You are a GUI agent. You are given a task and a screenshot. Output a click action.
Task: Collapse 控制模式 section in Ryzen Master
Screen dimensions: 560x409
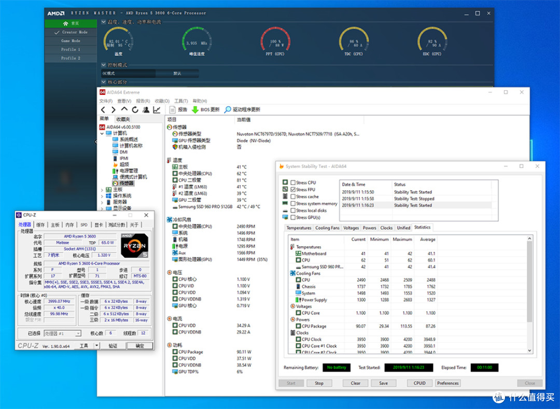(104, 65)
